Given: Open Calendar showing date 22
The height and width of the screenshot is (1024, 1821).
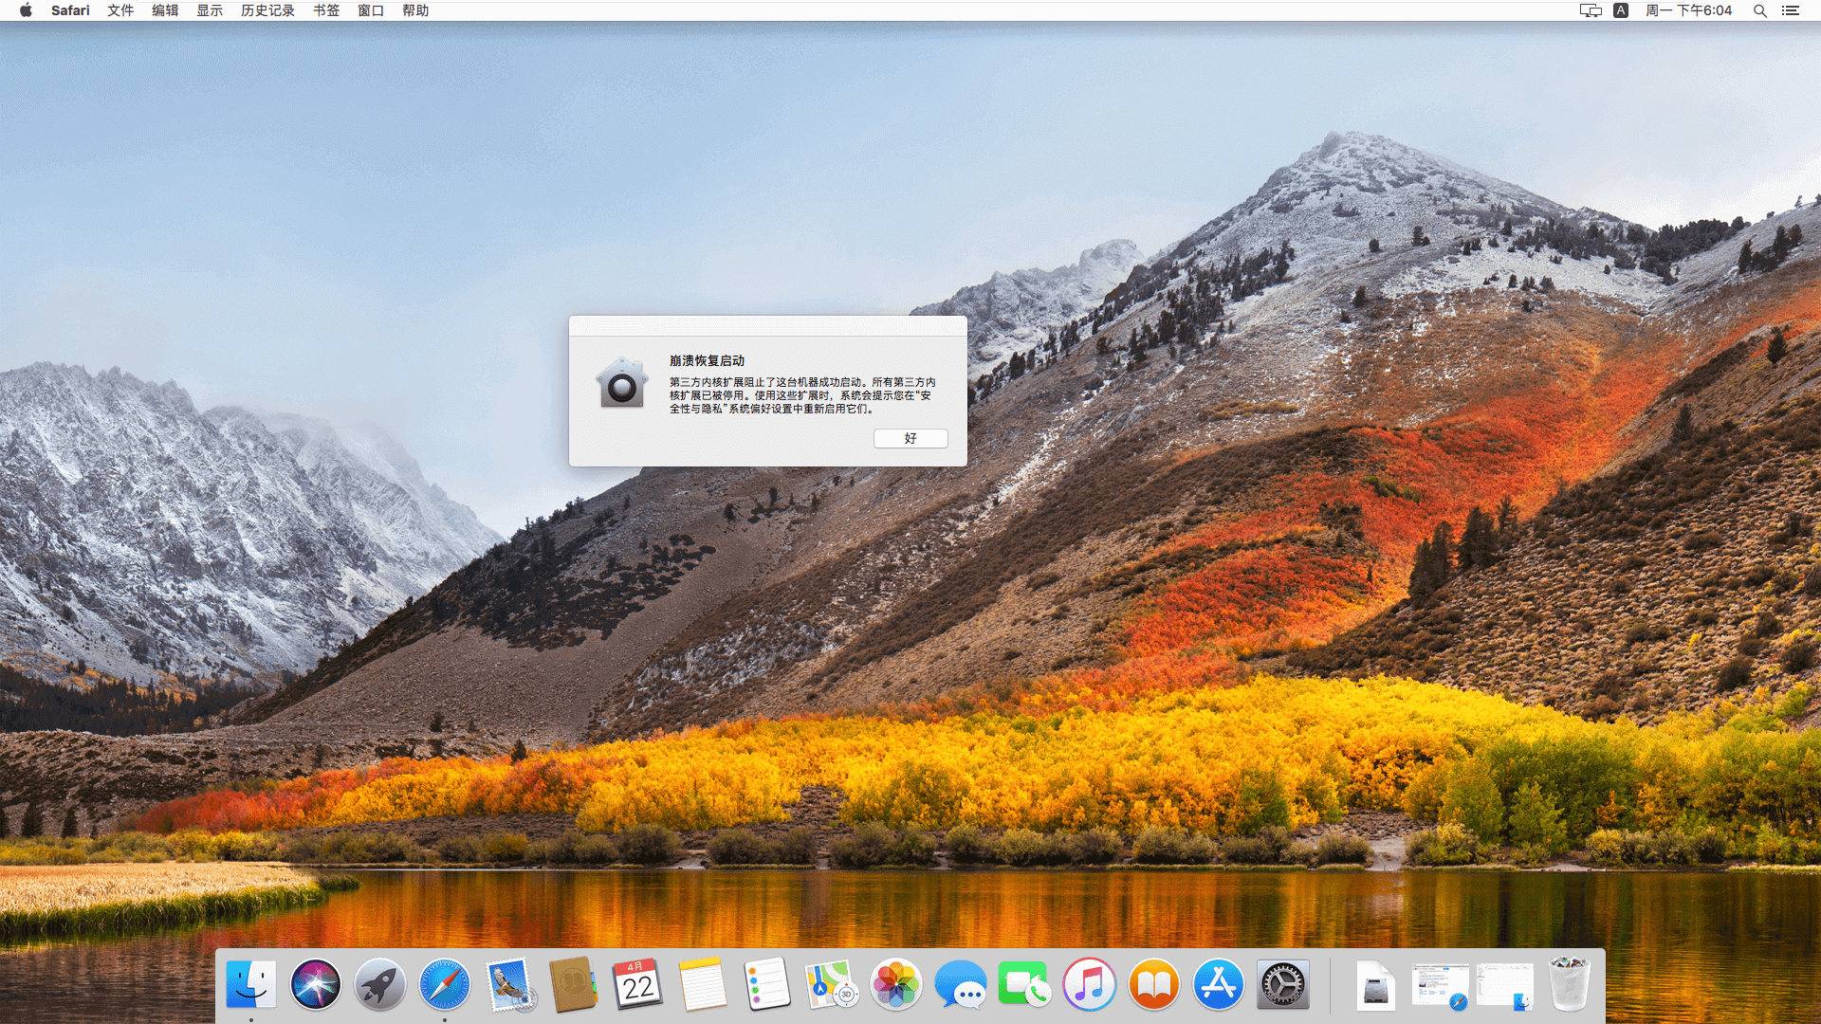Looking at the screenshot, I should (637, 984).
